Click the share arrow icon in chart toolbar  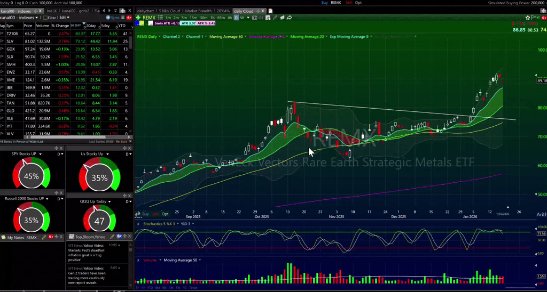pyautogui.click(x=289, y=18)
